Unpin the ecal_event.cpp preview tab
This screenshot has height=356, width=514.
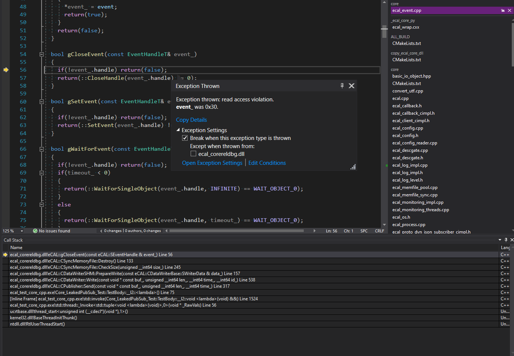point(503,10)
